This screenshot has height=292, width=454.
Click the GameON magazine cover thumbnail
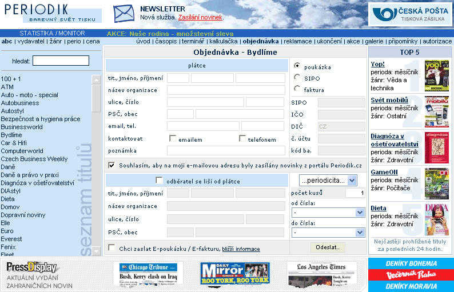[x=437, y=183]
